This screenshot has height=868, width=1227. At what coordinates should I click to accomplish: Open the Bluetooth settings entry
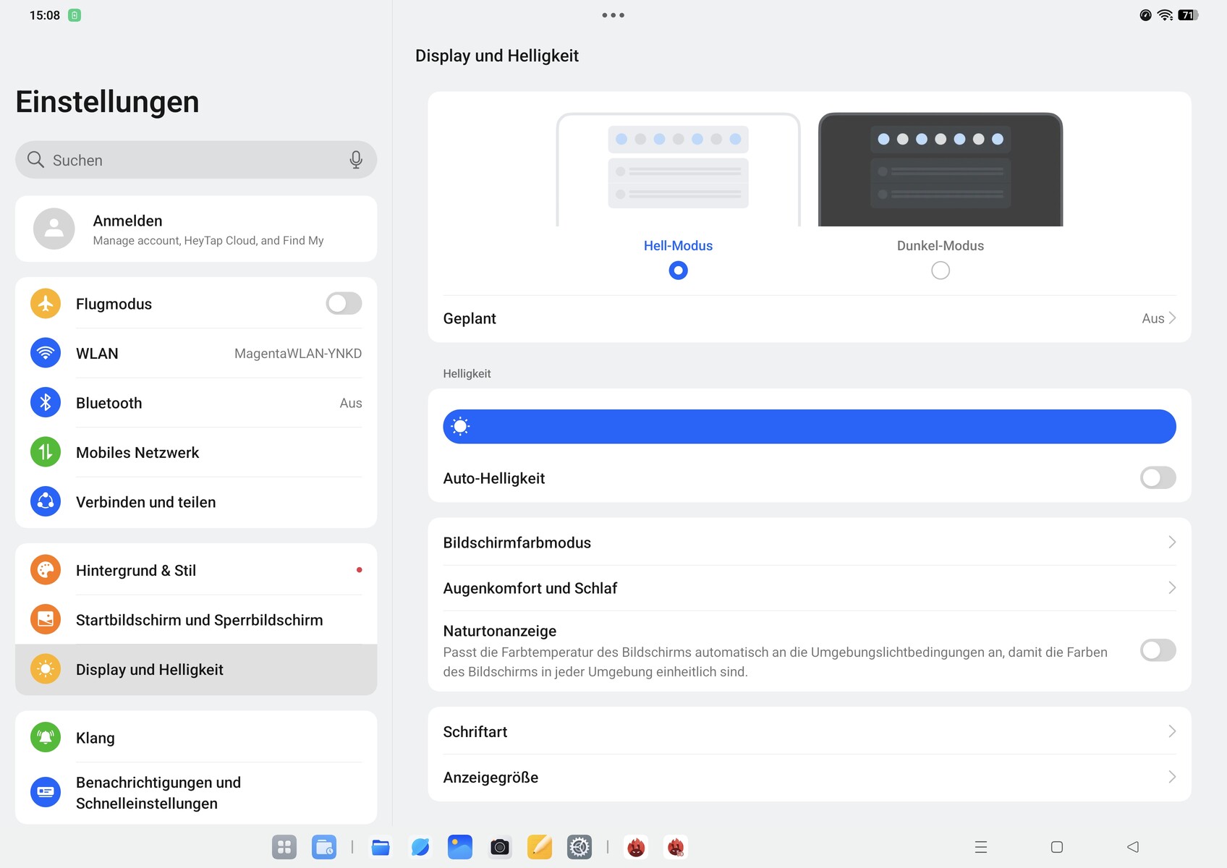coord(196,402)
